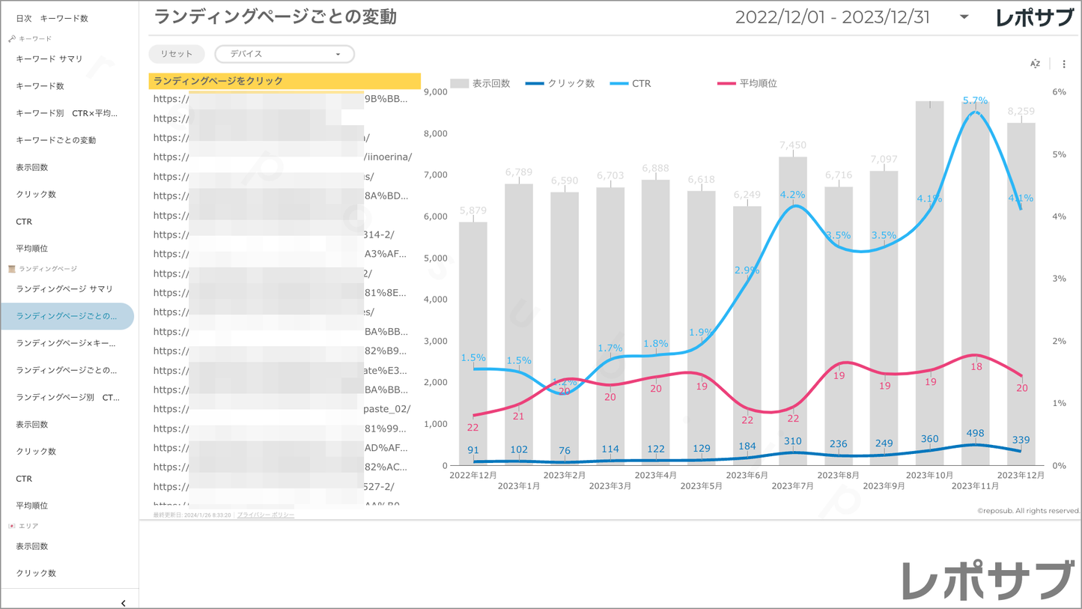The height and width of the screenshot is (609, 1082).
Task: Select the URL row ending in paste_02/
Action: (x=282, y=409)
